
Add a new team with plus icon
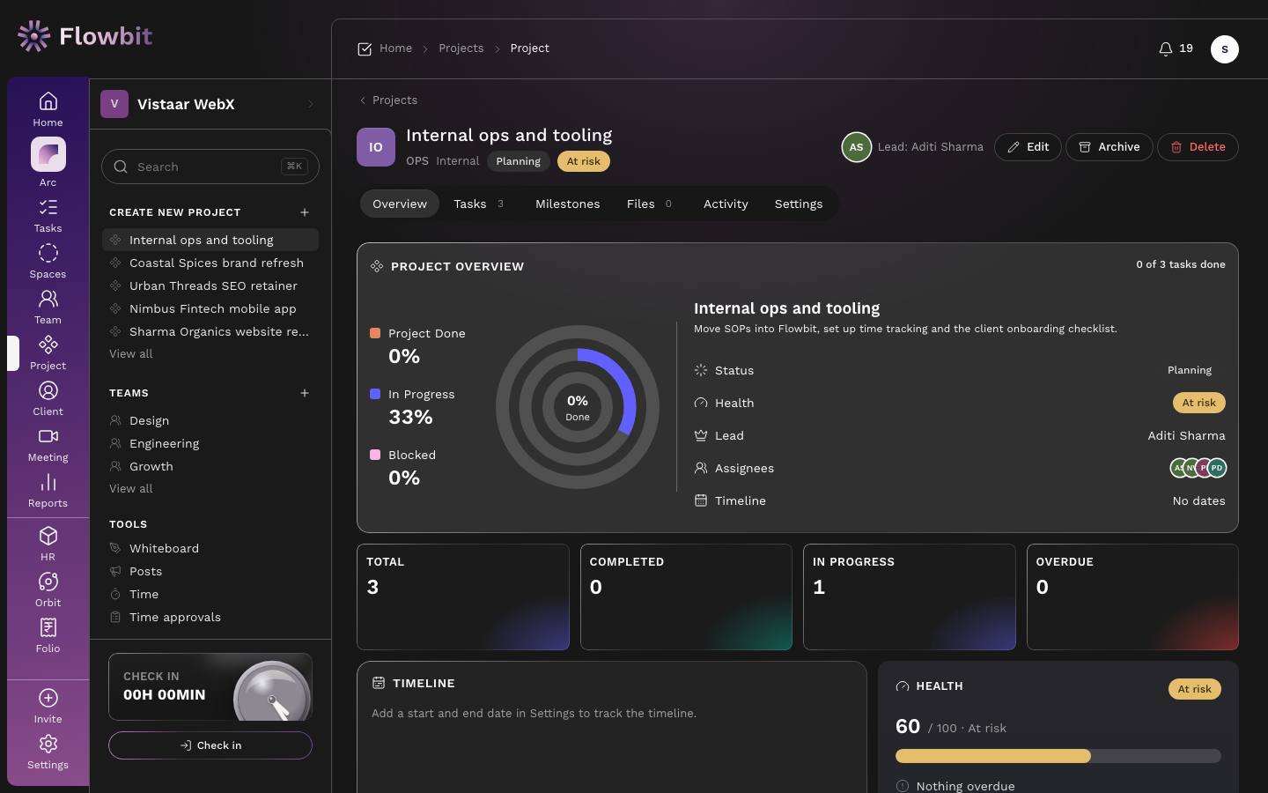tap(305, 393)
